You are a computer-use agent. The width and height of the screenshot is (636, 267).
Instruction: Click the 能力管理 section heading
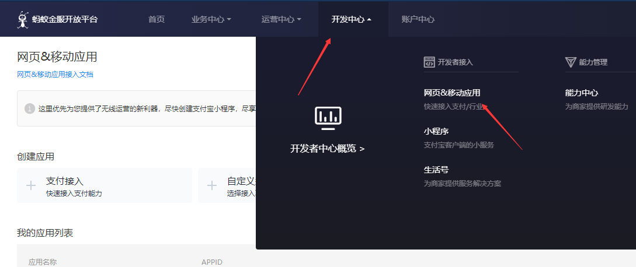point(593,62)
